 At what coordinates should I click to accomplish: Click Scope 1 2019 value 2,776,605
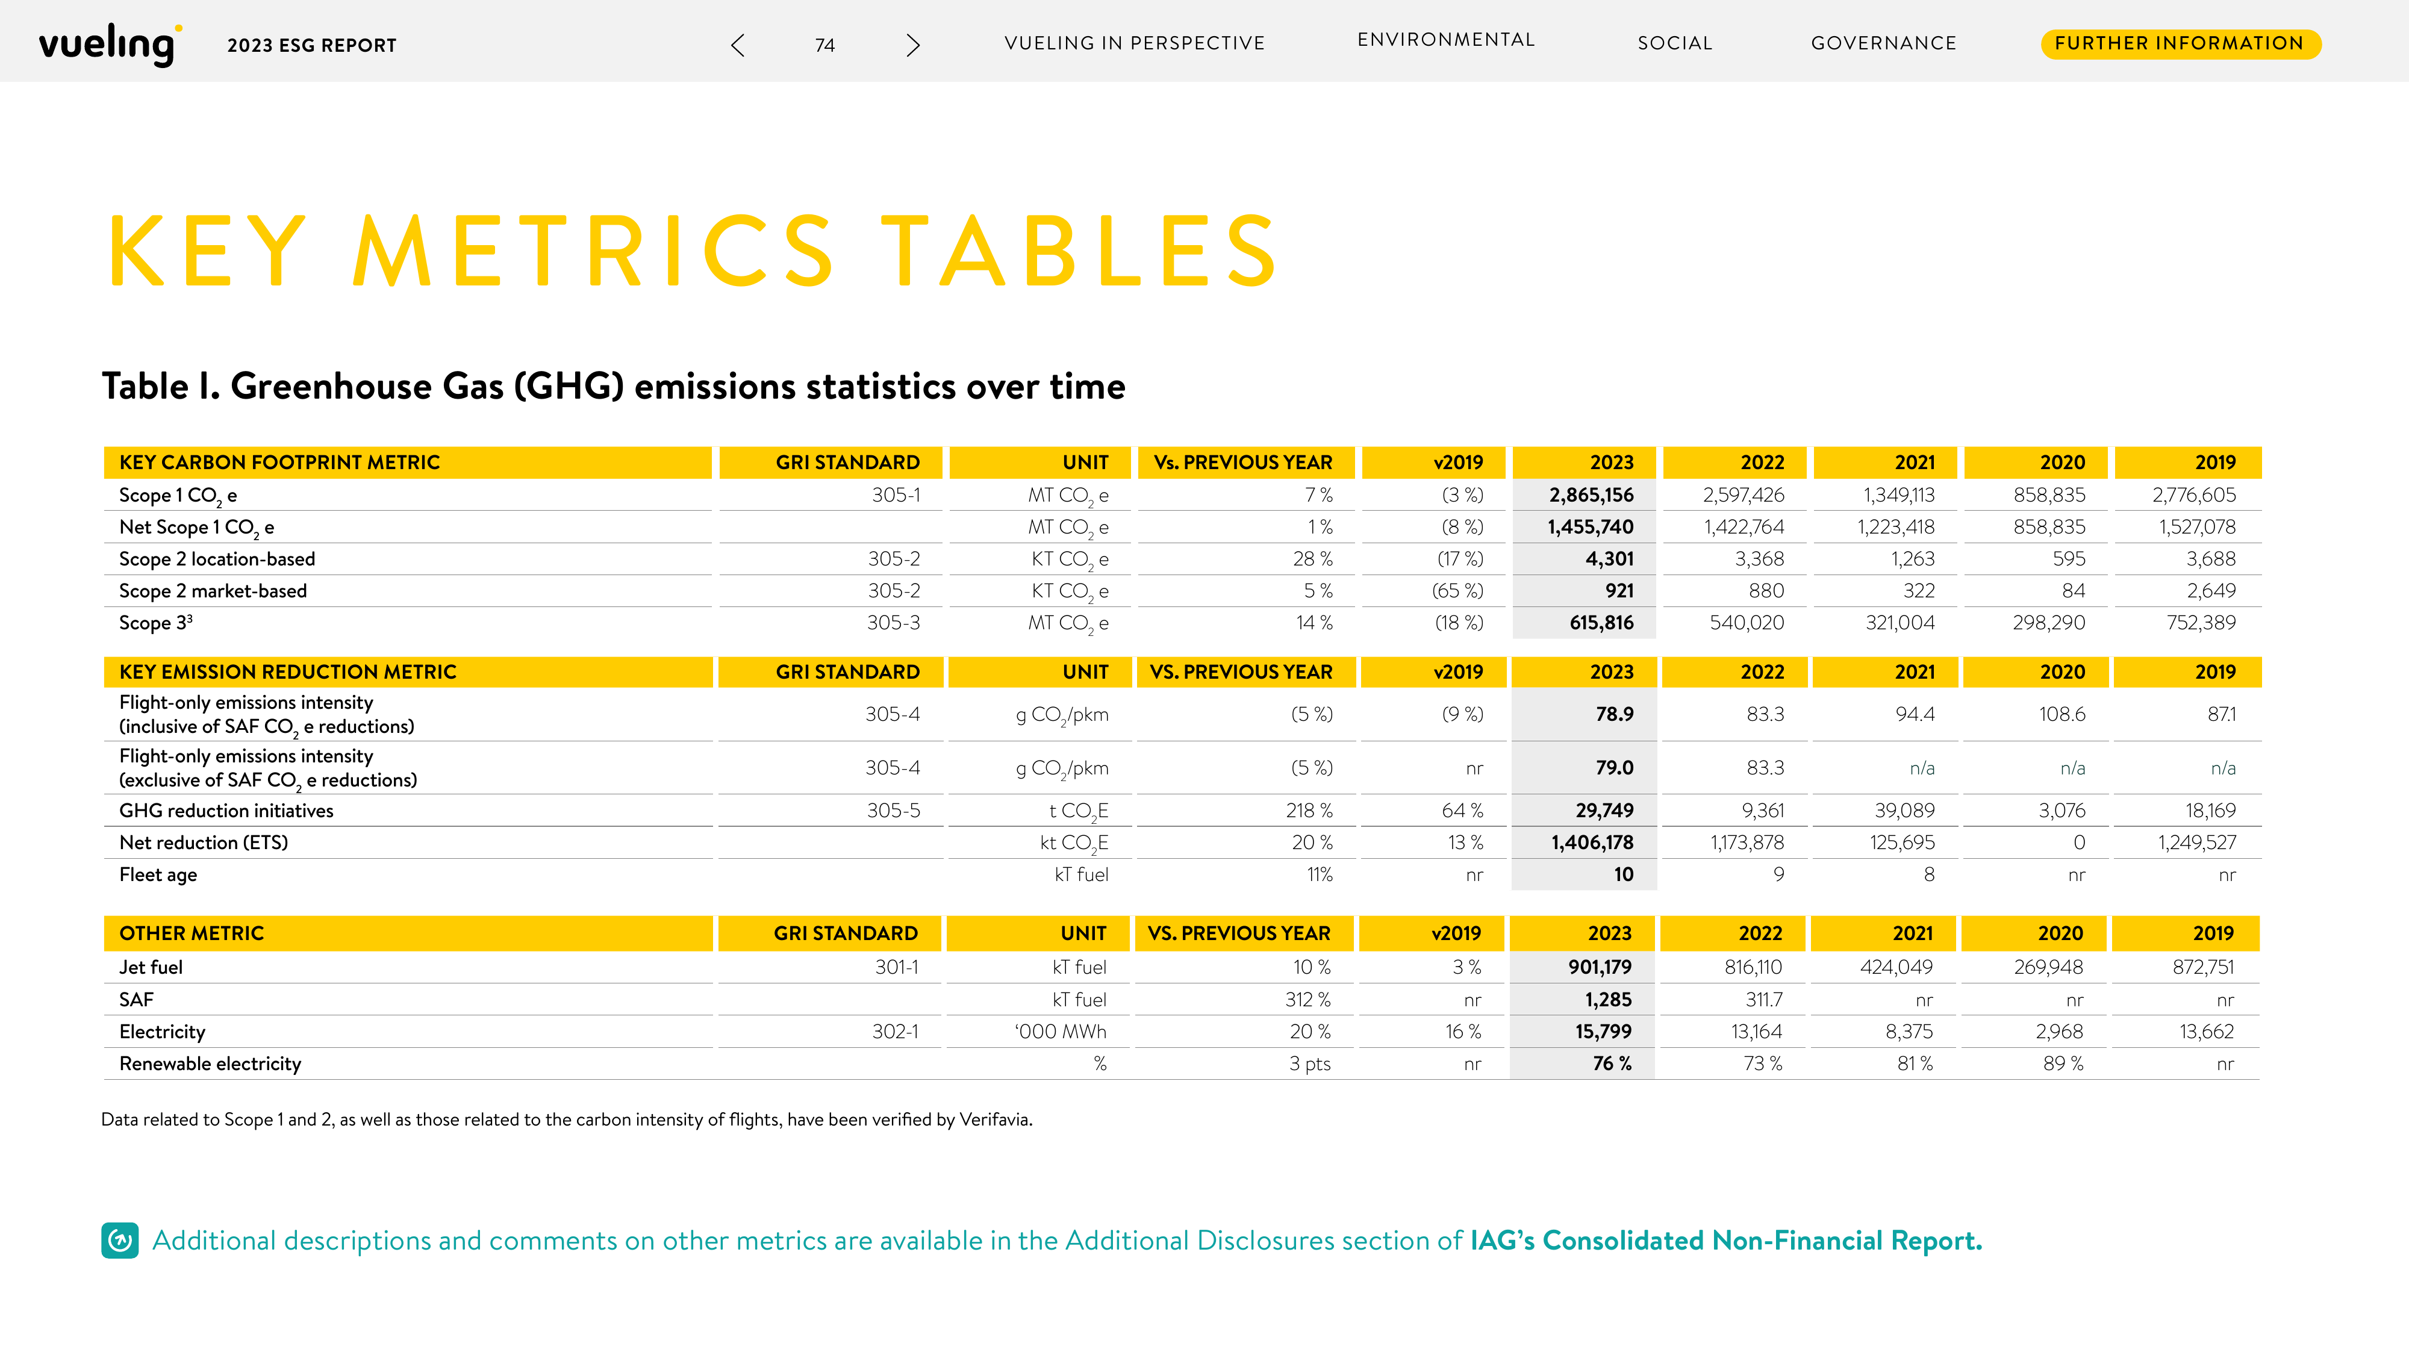2194,494
